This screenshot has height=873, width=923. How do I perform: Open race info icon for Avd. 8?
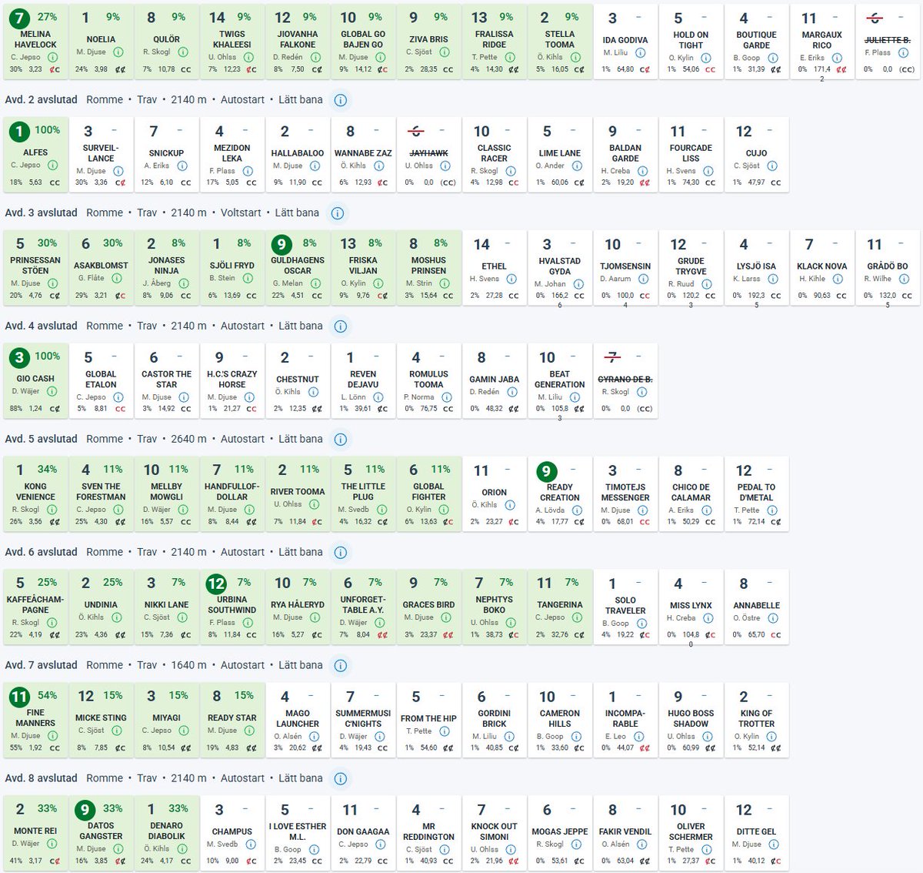pos(341,779)
